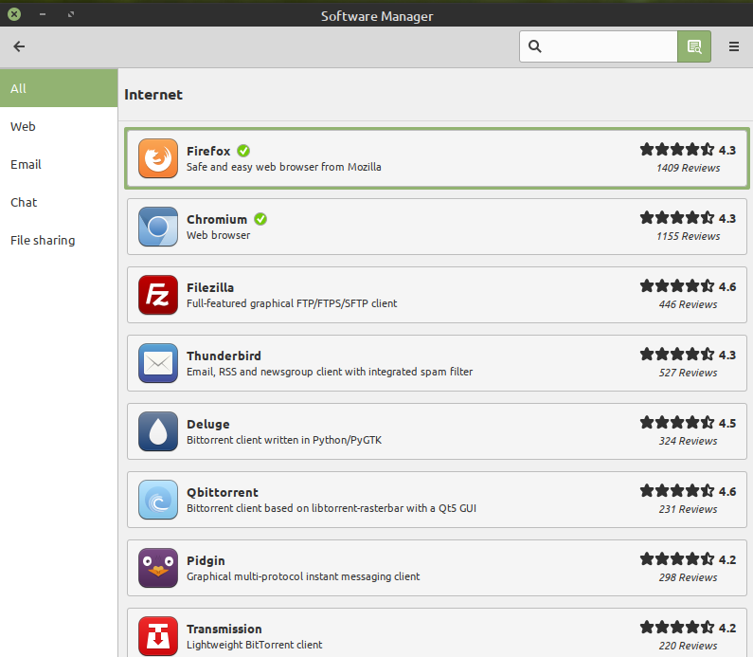Open the Deluge water-drop icon
753x657 pixels.
point(157,431)
